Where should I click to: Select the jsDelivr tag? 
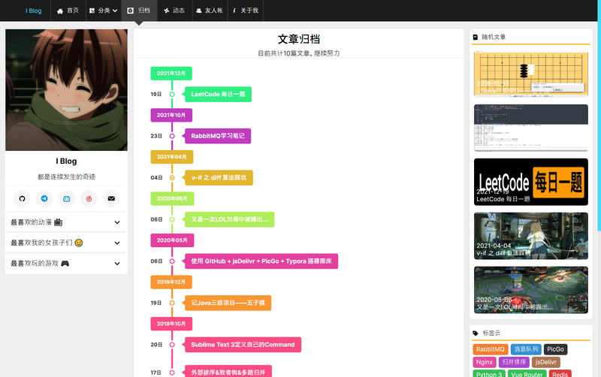click(546, 362)
